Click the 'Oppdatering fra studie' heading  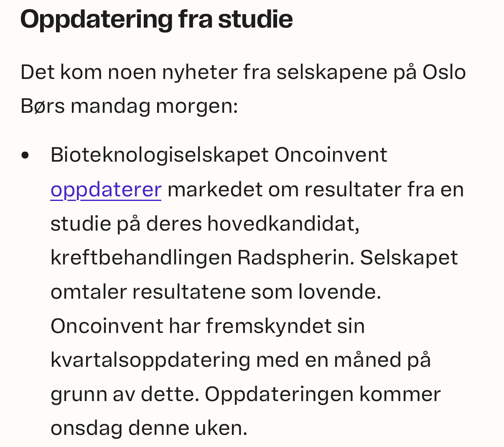click(x=156, y=19)
